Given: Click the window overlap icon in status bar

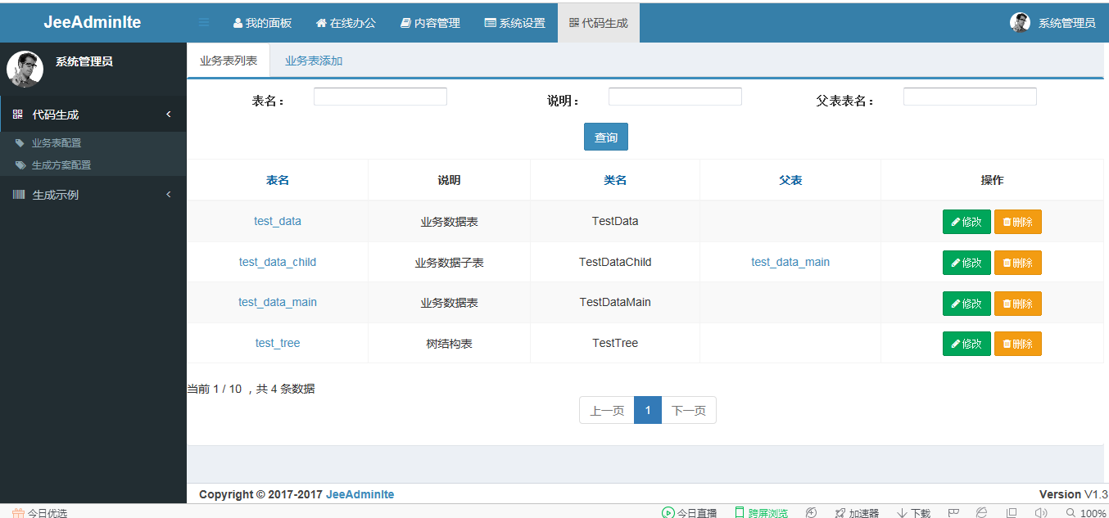Looking at the screenshot, I should pyautogui.click(x=1012, y=512).
